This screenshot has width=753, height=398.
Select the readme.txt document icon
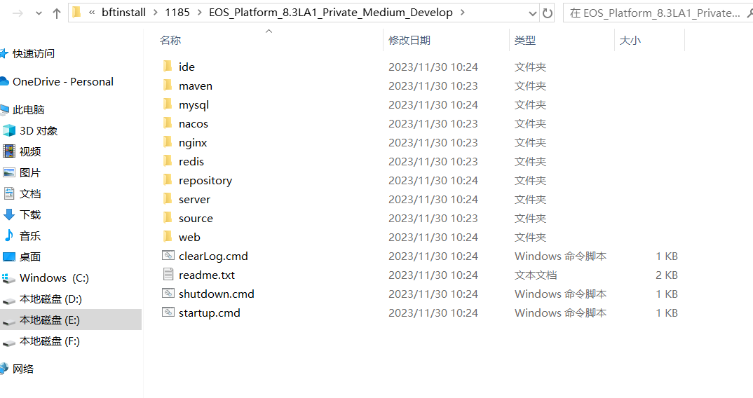pyautogui.click(x=168, y=275)
